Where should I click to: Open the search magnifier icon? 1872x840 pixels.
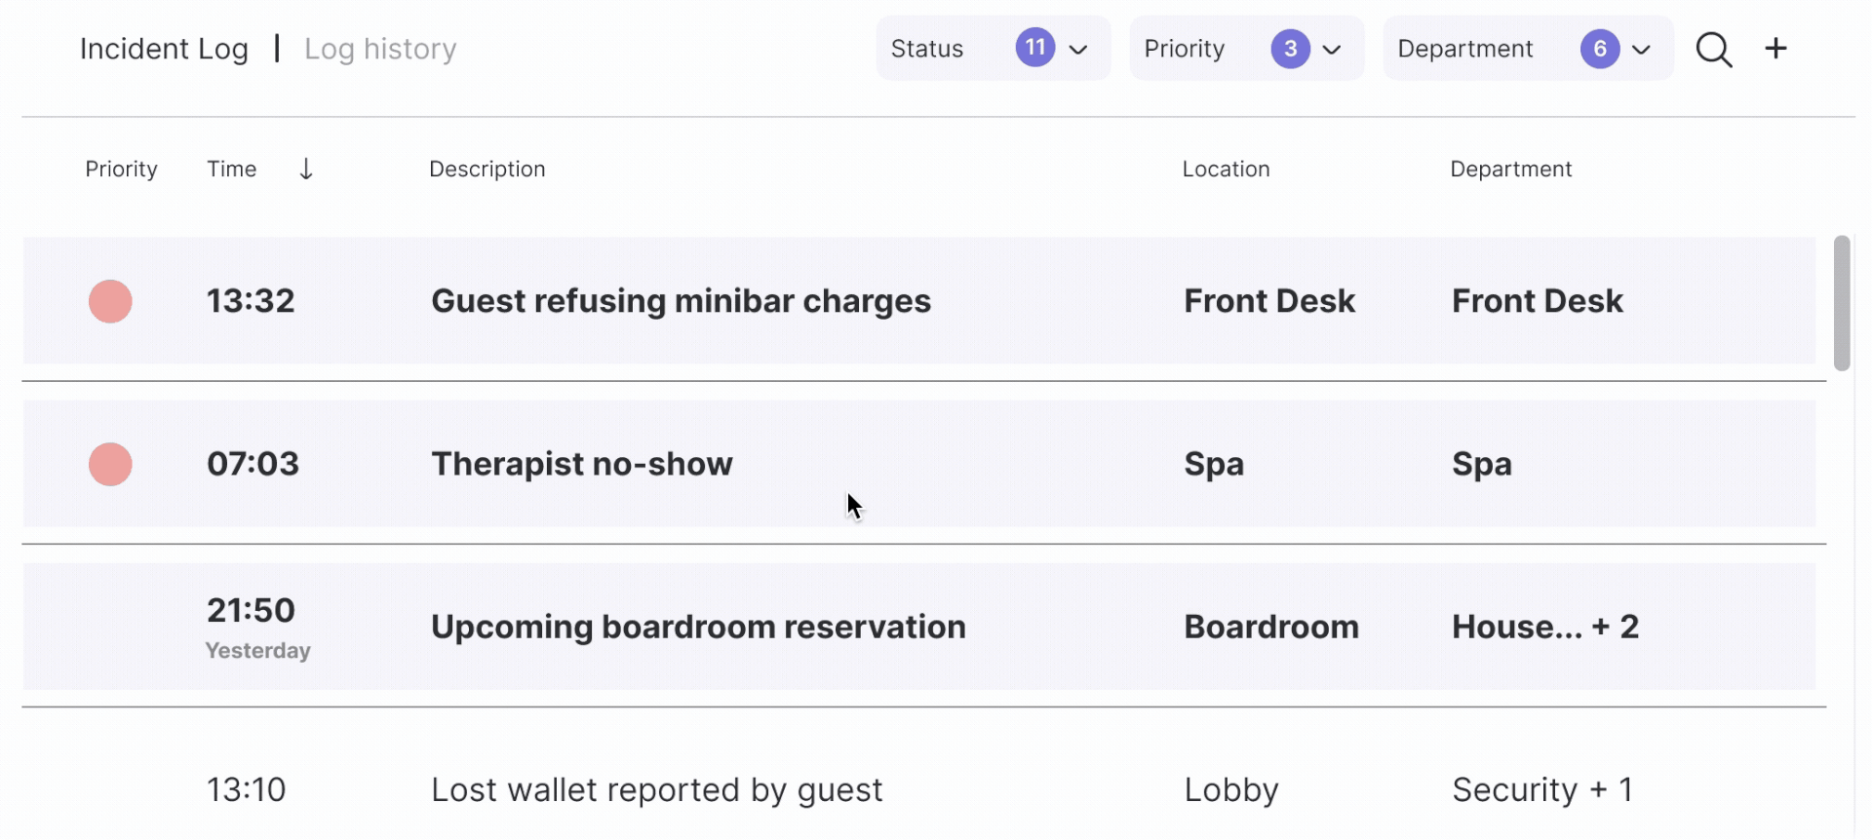pos(1713,50)
